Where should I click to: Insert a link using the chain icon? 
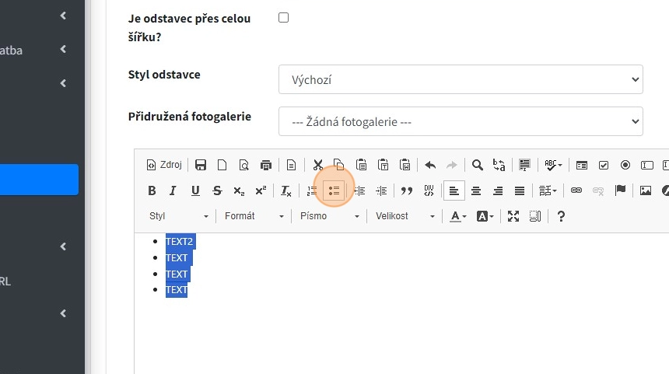click(x=576, y=190)
